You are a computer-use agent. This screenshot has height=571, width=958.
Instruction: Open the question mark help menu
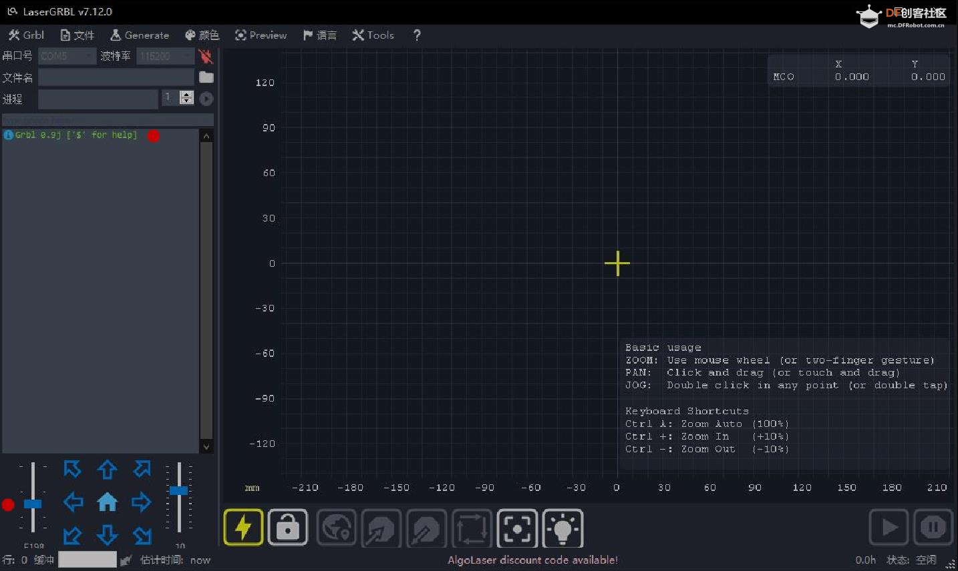click(417, 35)
